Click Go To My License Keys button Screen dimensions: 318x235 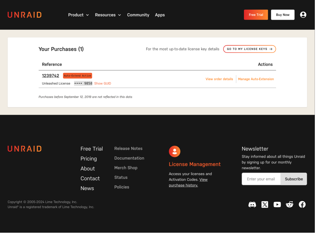(x=249, y=49)
